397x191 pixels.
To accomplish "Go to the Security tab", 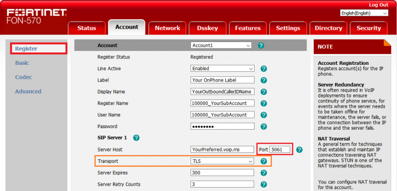I will [369, 28].
